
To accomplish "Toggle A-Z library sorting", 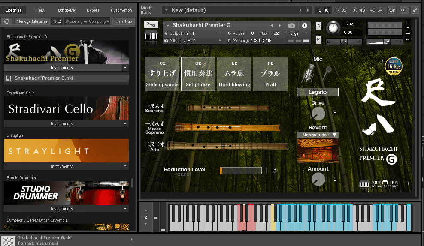I will (x=57, y=21).
